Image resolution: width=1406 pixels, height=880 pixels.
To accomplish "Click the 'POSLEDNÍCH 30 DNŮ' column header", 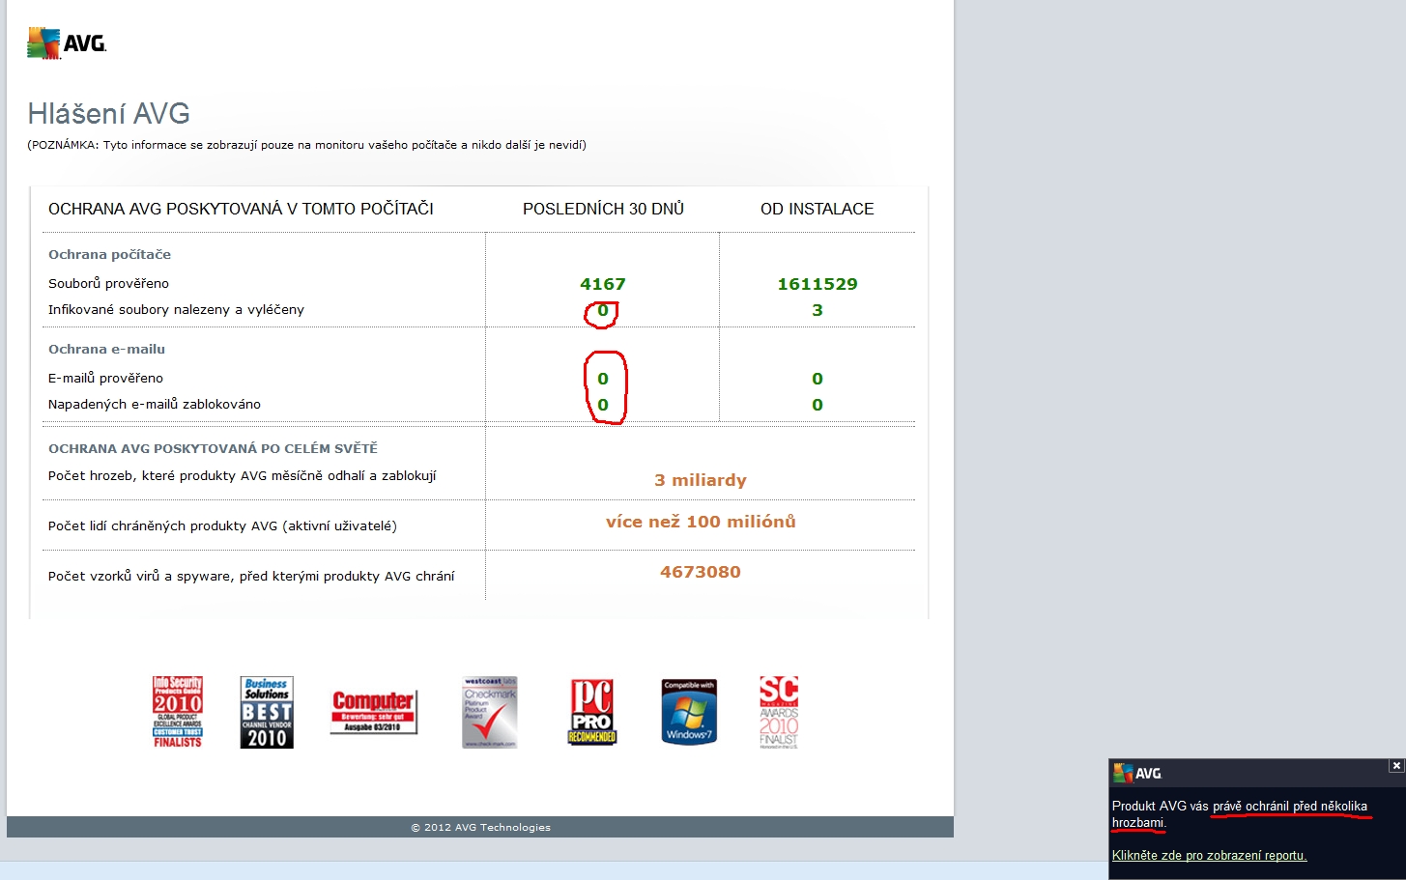I will (603, 209).
